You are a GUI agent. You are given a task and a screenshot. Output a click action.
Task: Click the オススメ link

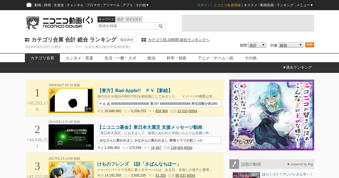click(251, 5)
